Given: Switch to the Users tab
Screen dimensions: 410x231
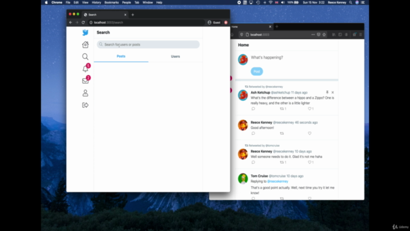Looking at the screenshot, I should [x=176, y=56].
